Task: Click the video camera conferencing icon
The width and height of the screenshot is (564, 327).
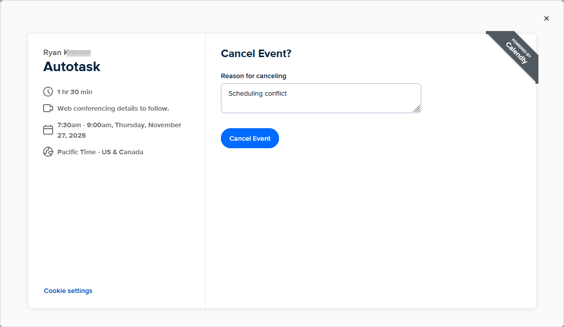Action: pos(48,108)
